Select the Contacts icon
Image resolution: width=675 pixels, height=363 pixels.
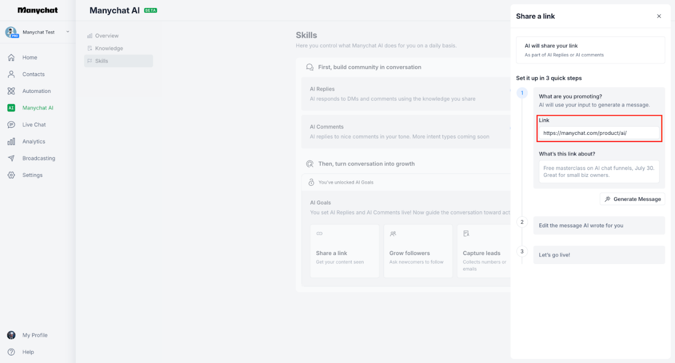(x=11, y=74)
